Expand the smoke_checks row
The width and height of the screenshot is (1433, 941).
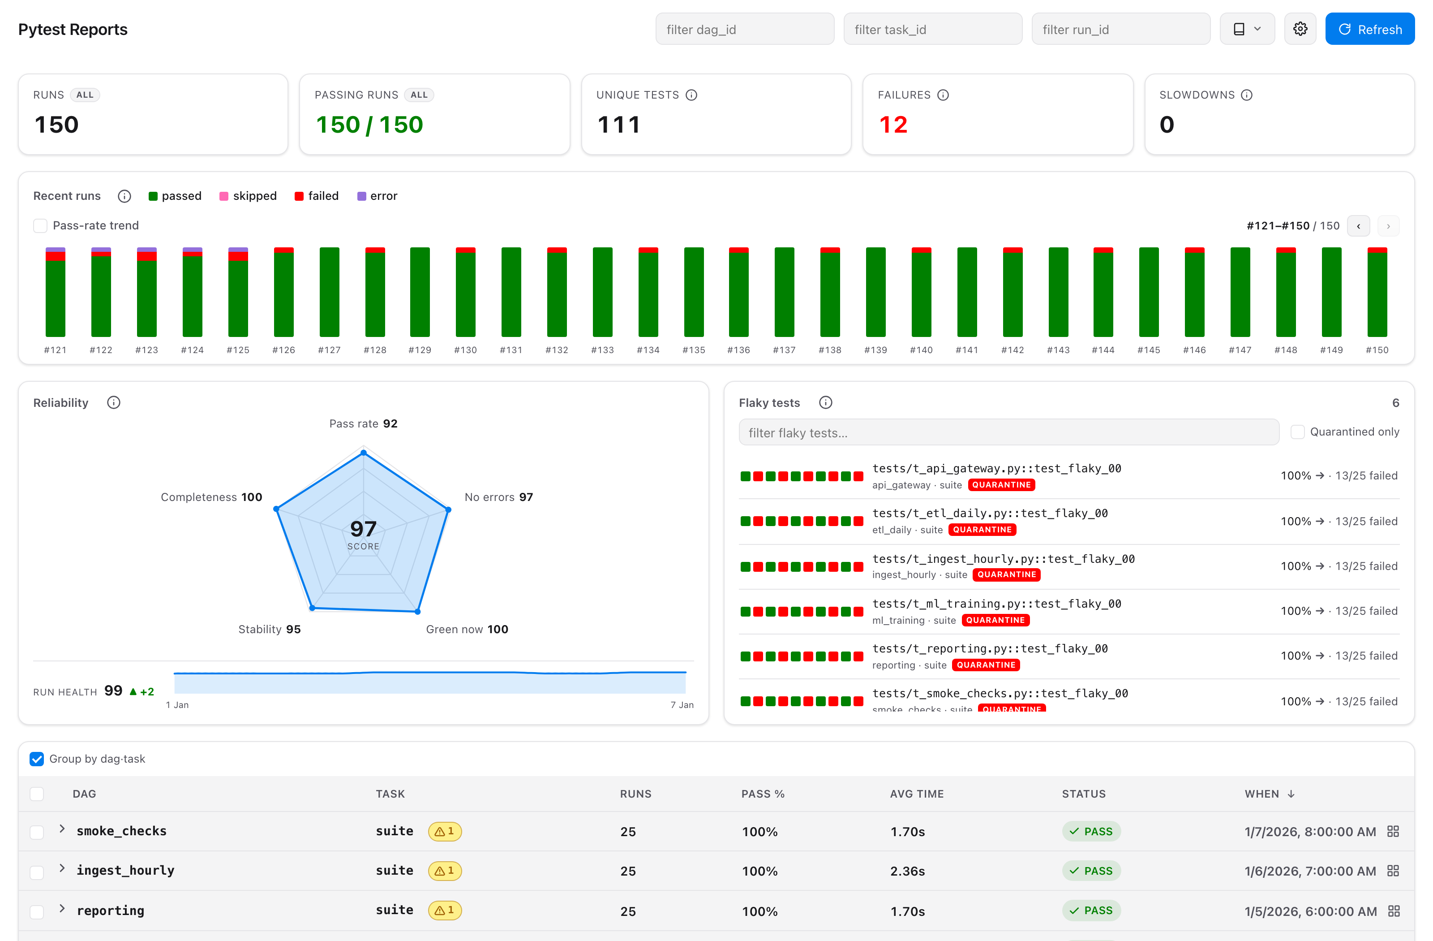[x=61, y=829]
